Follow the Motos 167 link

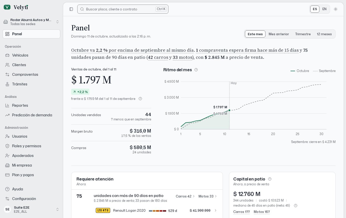tap(262, 212)
